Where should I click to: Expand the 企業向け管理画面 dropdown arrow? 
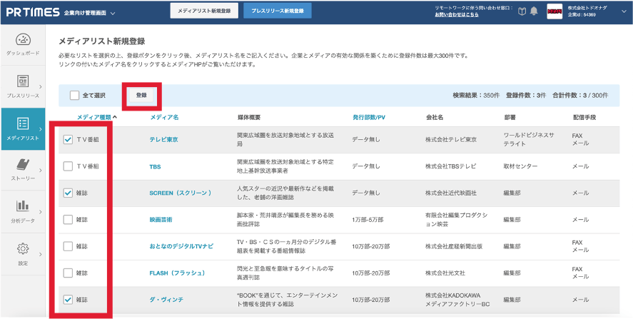(113, 13)
